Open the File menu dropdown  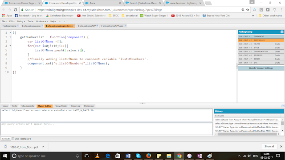[x=4, y=21]
